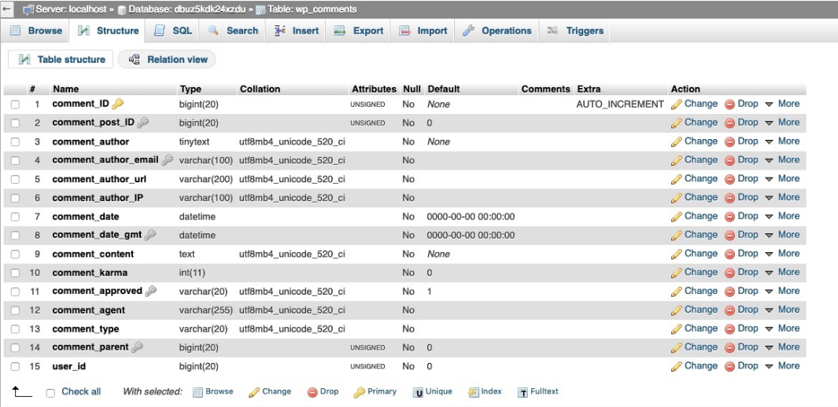Click the Primary key icon in bottom bar

click(359, 393)
